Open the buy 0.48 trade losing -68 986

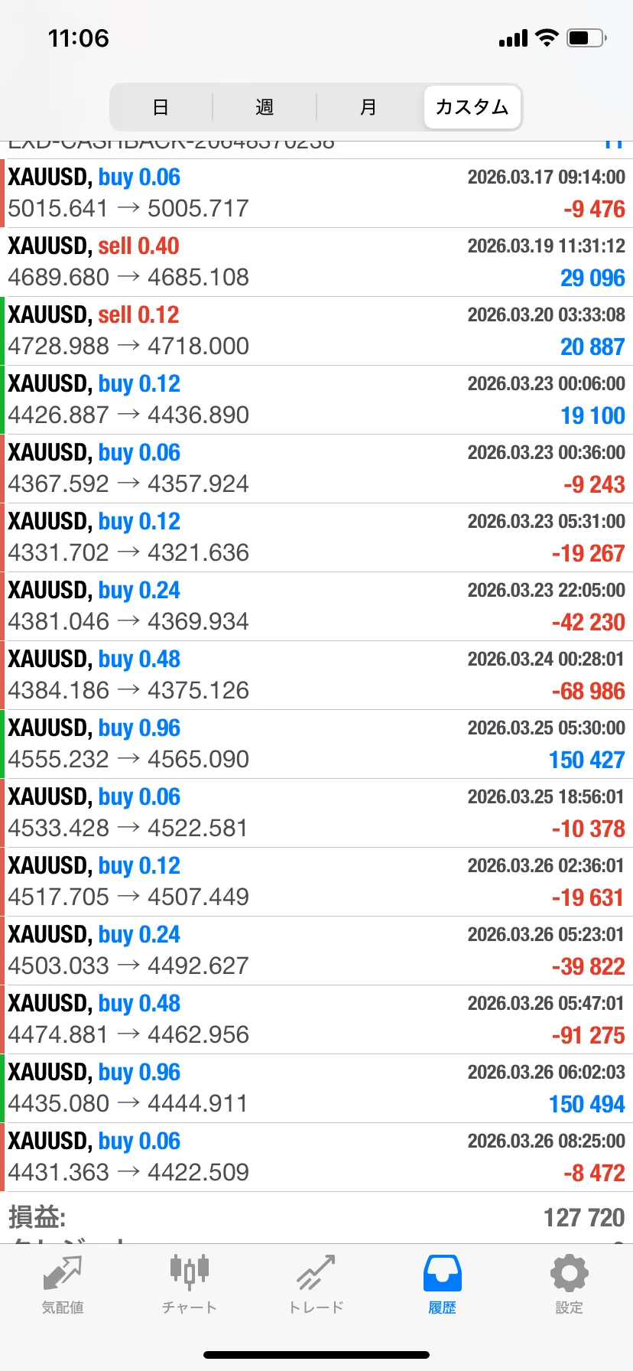pos(316,675)
